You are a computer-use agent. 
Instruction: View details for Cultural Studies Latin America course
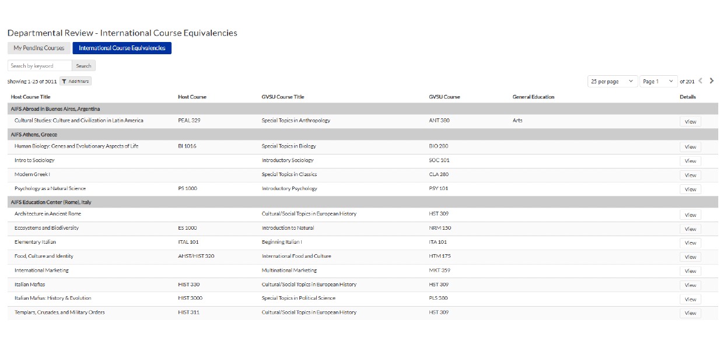pos(690,122)
